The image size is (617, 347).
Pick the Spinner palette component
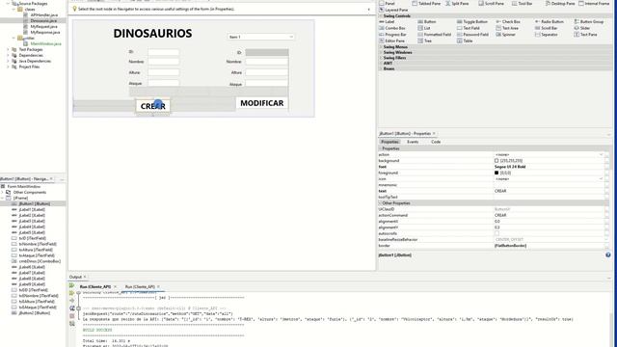pos(505,35)
